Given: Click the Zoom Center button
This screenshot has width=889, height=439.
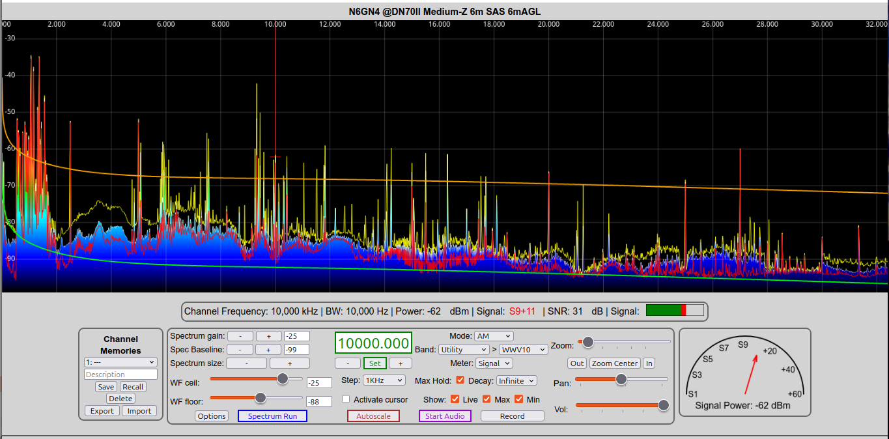Looking at the screenshot, I should [615, 363].
